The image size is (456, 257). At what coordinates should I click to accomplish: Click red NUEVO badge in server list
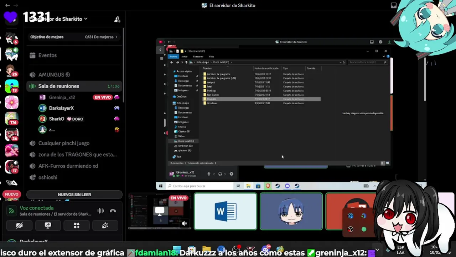point(11,194)
